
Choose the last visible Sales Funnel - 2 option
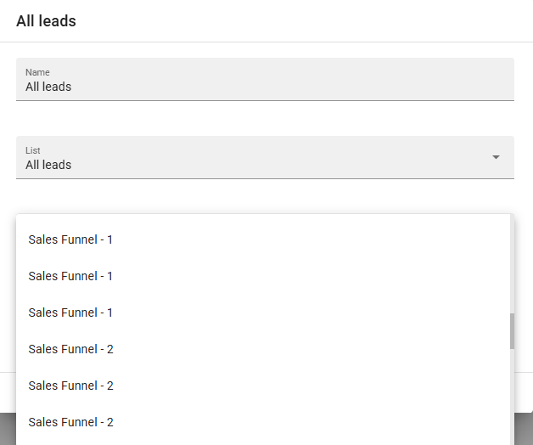[70, 422]
